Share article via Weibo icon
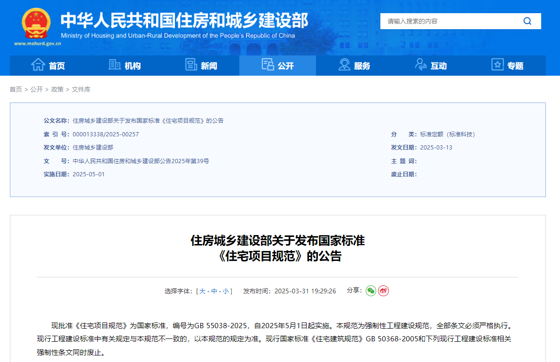Screen dimensions: 560x362 point(383,291)
